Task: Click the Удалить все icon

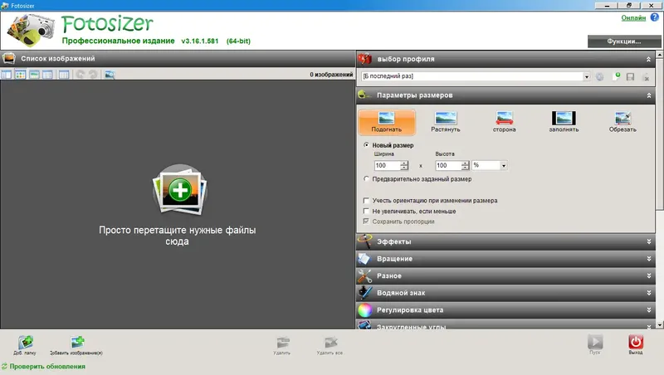Action: coord(330,342)
